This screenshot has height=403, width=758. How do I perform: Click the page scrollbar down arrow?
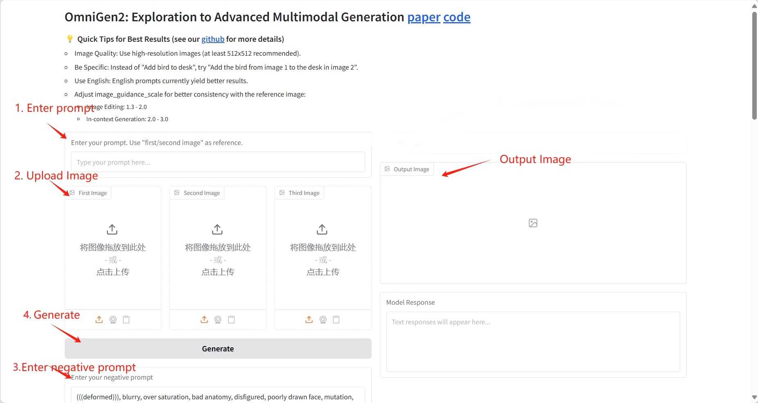coord(754,397)
